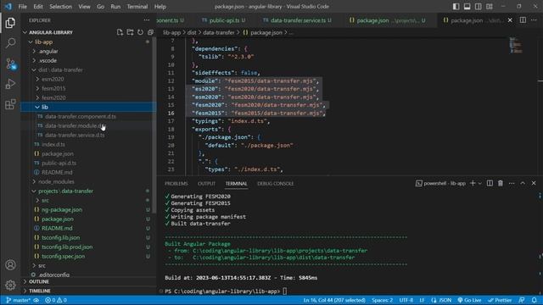Kill the terminal with trash icon

501,183
